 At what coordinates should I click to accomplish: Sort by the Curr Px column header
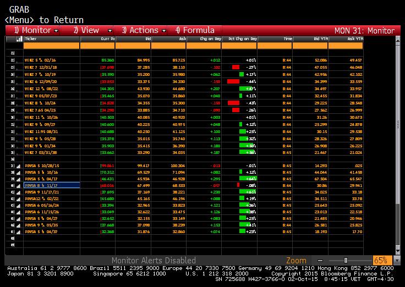pyautogui.click(x=97, y=39)
